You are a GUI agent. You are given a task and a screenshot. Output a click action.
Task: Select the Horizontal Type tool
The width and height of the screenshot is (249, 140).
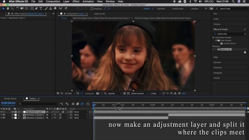(41, 9)
